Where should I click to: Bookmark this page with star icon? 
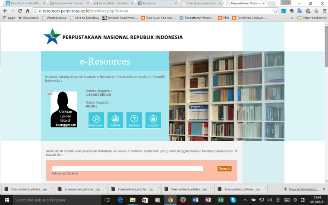[275, 10]
